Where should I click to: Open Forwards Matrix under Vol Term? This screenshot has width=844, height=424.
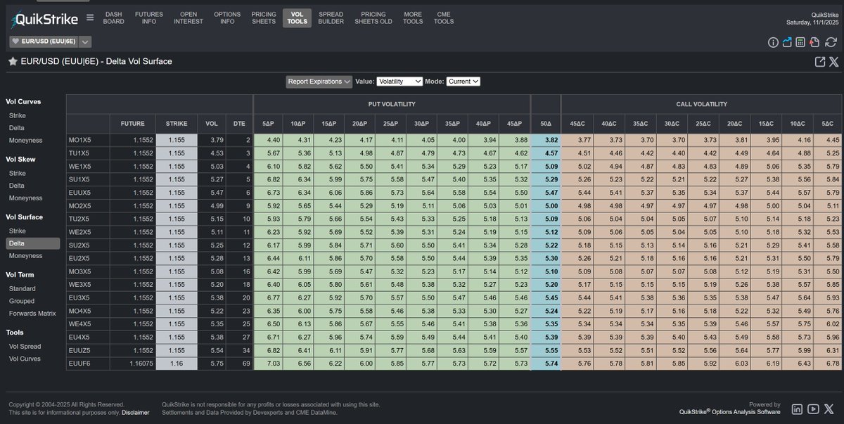click(x=32, y=314)
